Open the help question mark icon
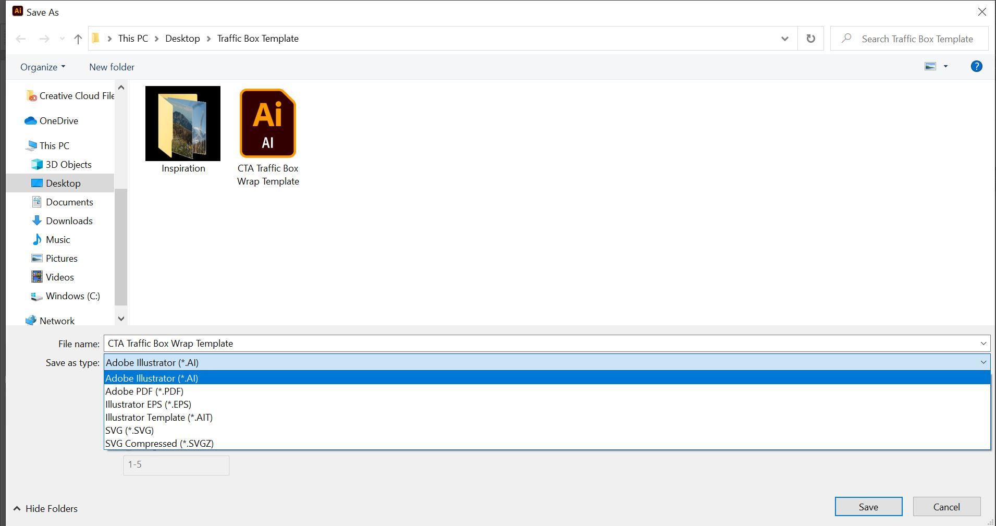 pyautogui.click(x=976, y=66)
